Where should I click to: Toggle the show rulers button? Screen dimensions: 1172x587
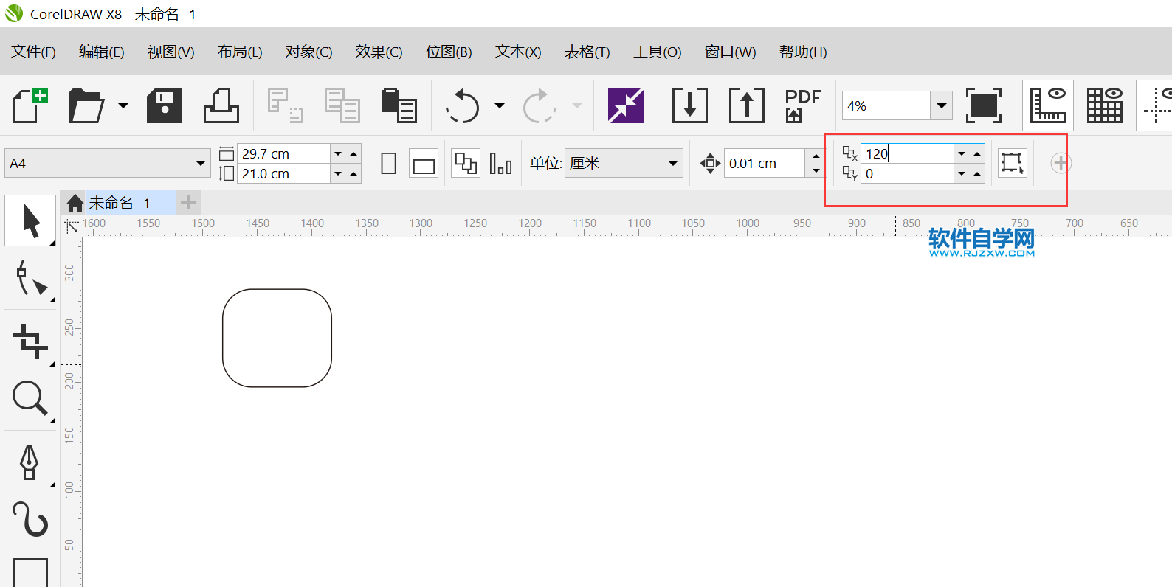1047,105
